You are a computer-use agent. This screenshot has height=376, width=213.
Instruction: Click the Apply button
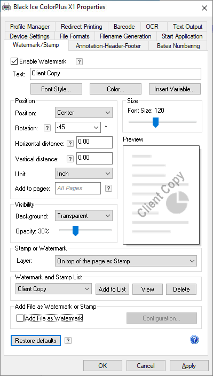[189, 366]
